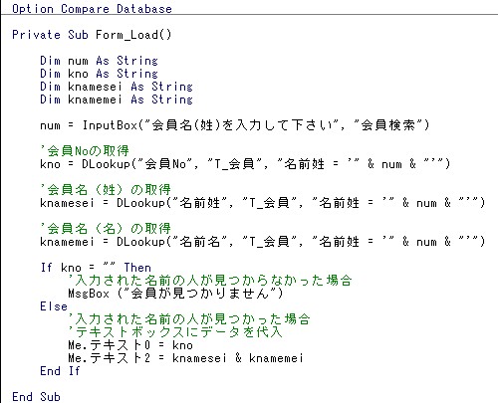Click the line starting "knamesei = DLookup"
The width and height of the screenshot is (498, 403).
pos(263,203)
